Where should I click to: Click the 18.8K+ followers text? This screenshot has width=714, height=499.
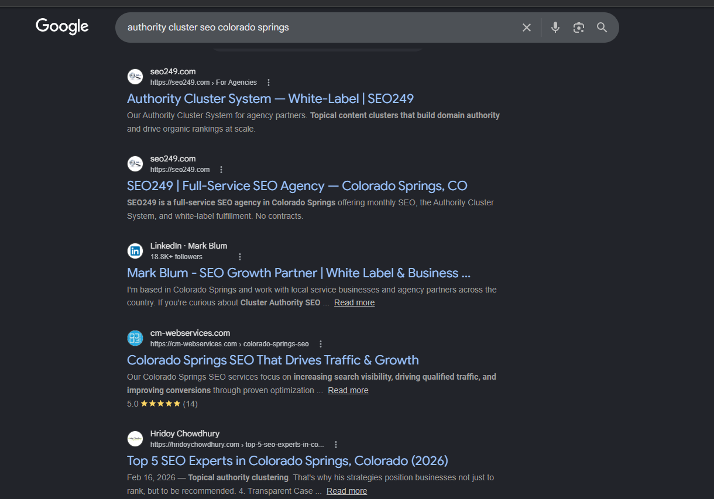tap(176, 257)
